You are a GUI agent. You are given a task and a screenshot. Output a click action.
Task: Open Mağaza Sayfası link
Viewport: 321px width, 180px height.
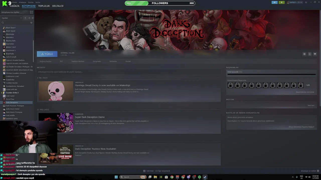[x=45, y=61]
